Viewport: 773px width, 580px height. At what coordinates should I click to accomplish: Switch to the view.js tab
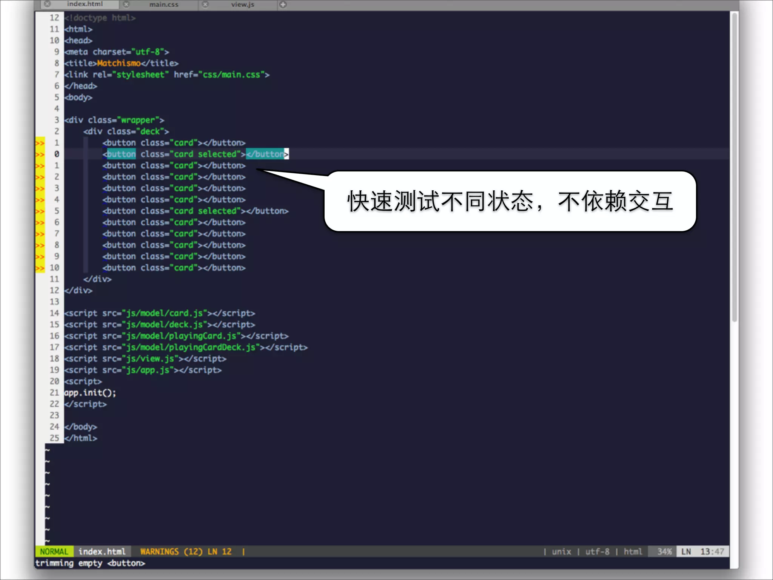pos(242,5)
